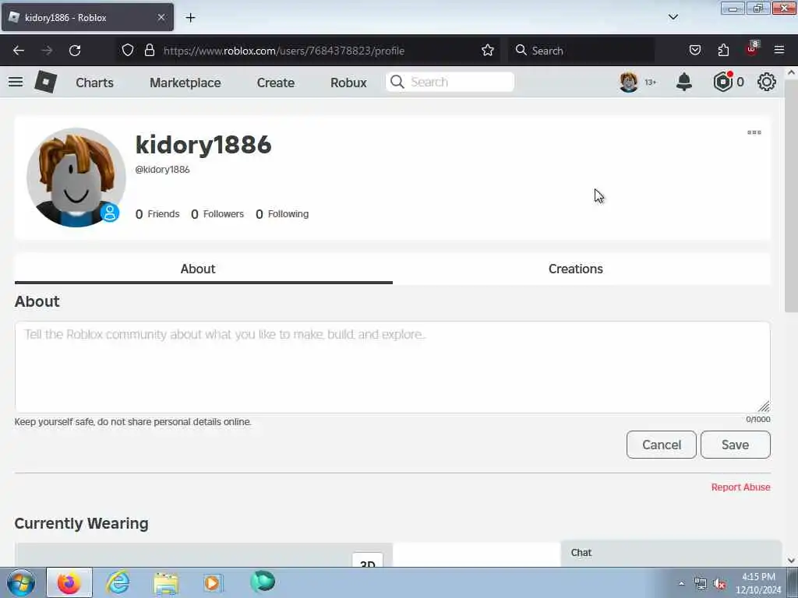This screenshot has width=798, height=598.
Task: Open the Roblox notifications bell
Action: pyautogui.click(x=684, y=82)
